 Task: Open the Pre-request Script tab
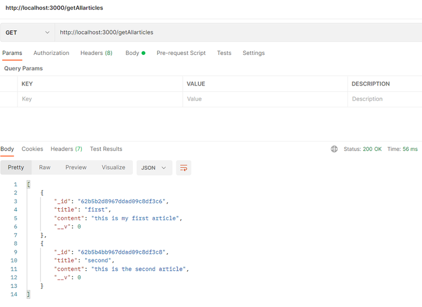181,53
